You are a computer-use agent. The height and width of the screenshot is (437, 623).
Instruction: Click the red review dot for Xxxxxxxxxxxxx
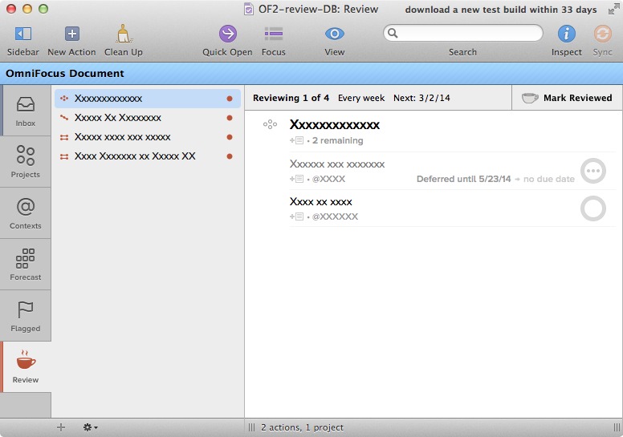[x=230, y=99]
